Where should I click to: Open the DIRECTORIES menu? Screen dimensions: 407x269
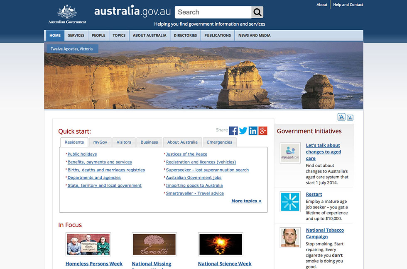coord(185,36)
